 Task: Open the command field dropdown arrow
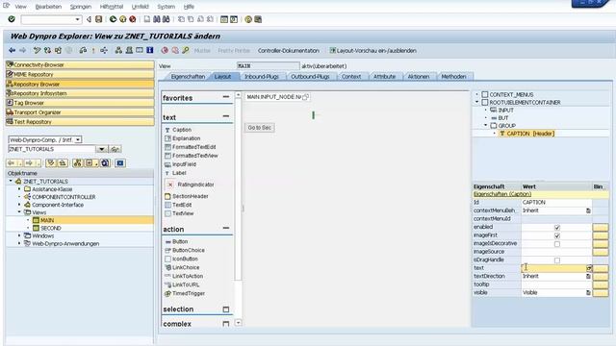[77, 19]
